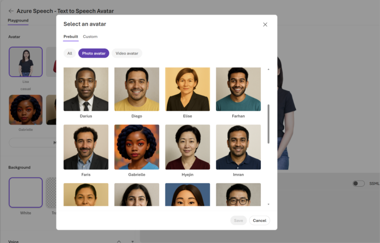The width and height of the screenshot is (380, 243).
Task: Select the Lisa casual avatar in the sidebar
Action: point(26,62)
